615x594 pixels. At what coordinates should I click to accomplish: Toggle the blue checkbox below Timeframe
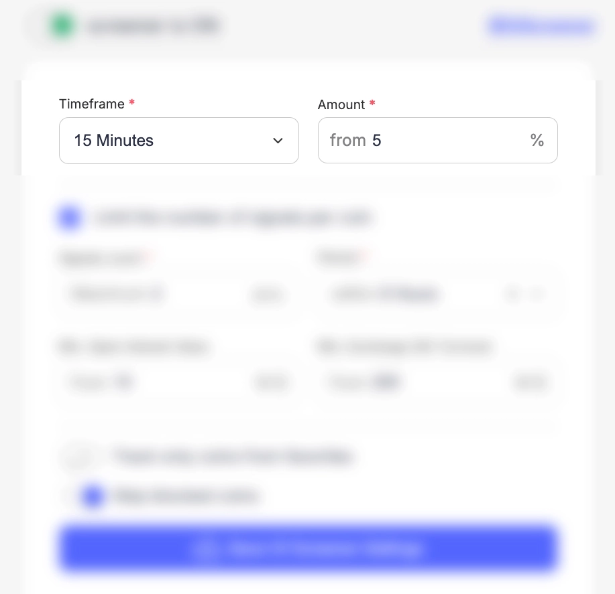pyautogui.click(x=70, y=218)
